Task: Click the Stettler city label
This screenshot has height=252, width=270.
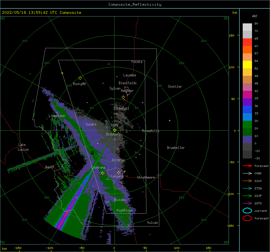Action: 175,87
